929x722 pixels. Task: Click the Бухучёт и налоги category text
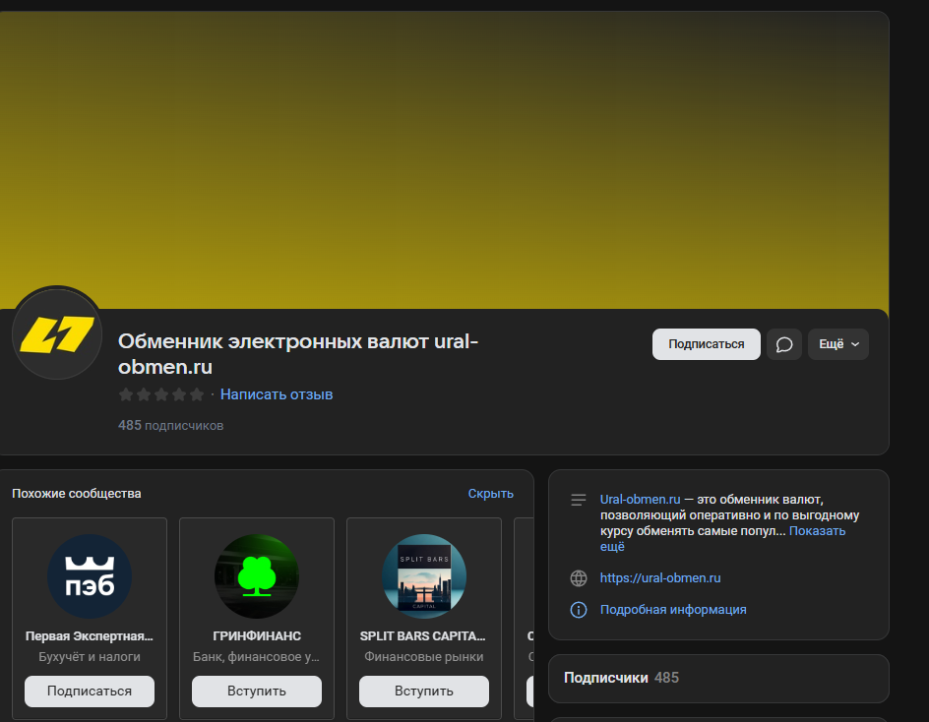[90, 657]
